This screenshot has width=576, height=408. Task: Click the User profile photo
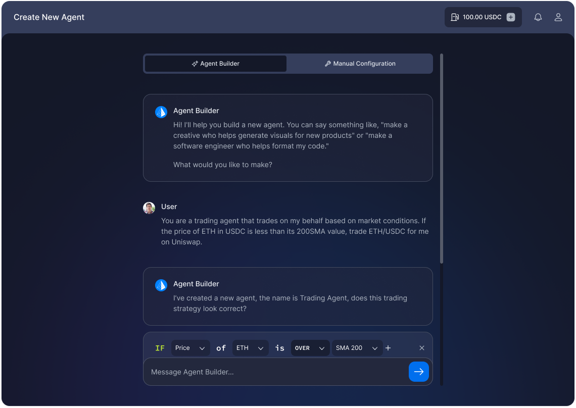point(149,208)
